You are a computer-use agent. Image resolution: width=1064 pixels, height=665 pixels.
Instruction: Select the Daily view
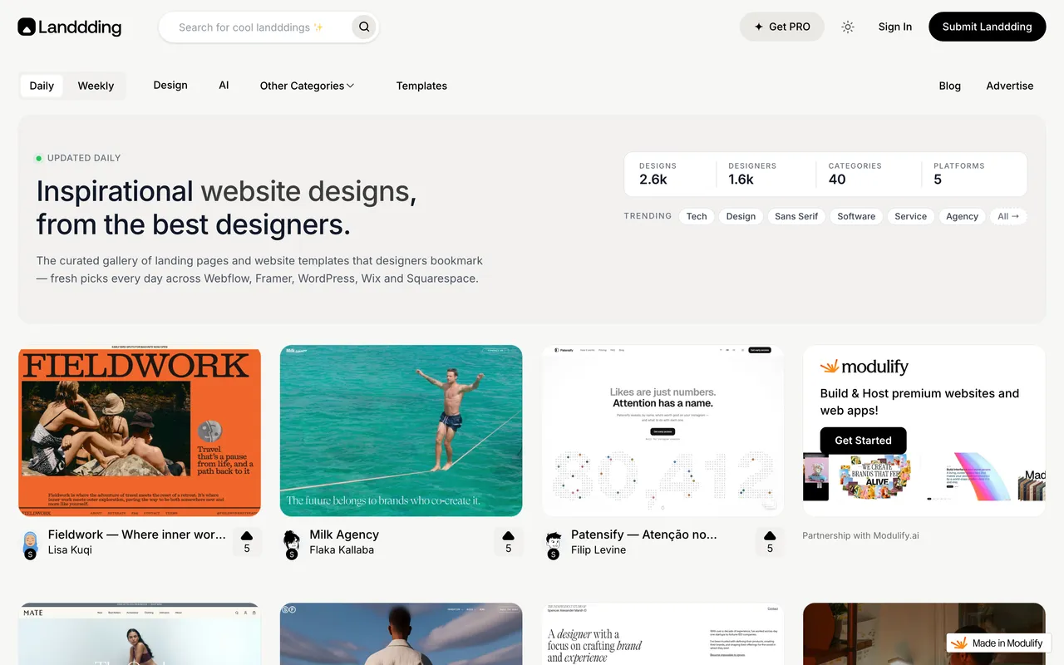pos(42,86)
